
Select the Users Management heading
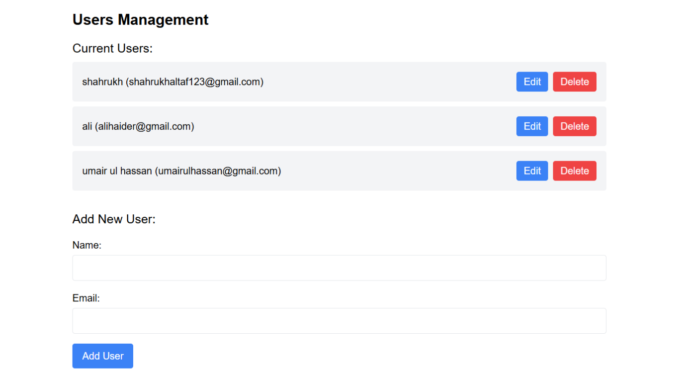click(140, 20)
